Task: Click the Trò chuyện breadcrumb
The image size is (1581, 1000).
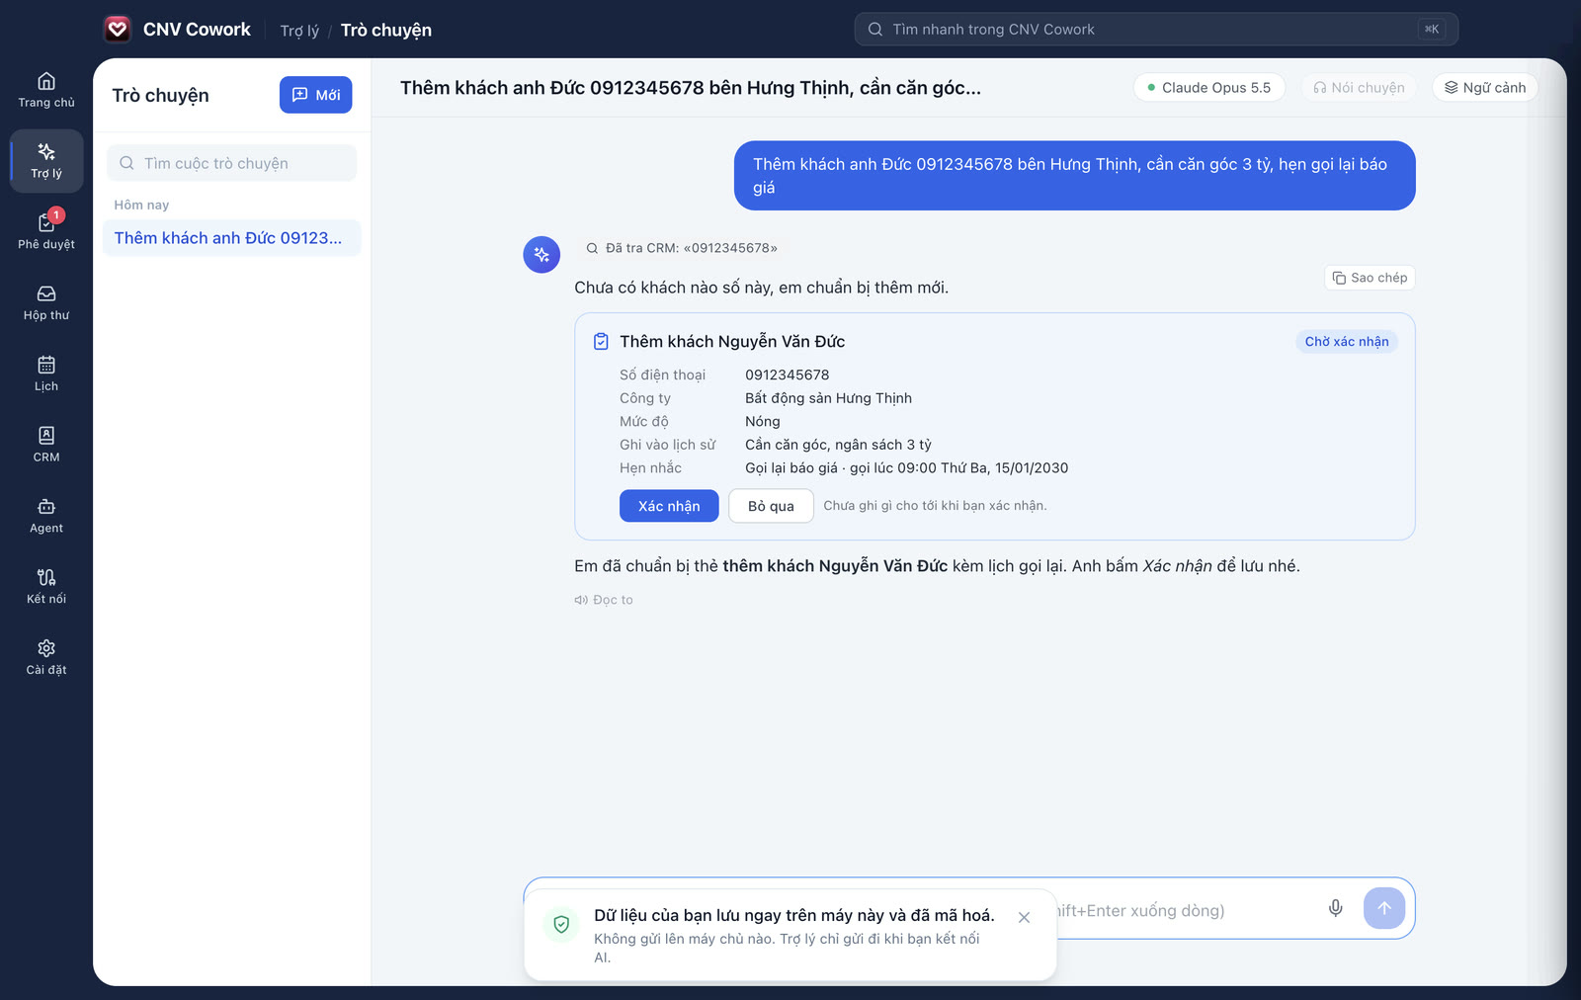Action: pyautogui.click(x=386, y=31)
